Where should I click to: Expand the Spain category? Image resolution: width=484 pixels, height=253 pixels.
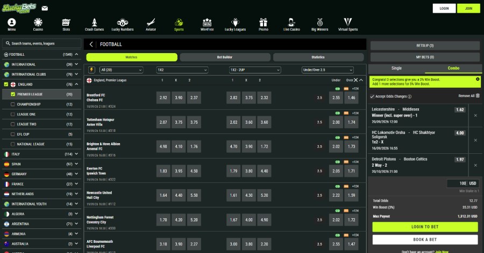(x=76, y=164)
